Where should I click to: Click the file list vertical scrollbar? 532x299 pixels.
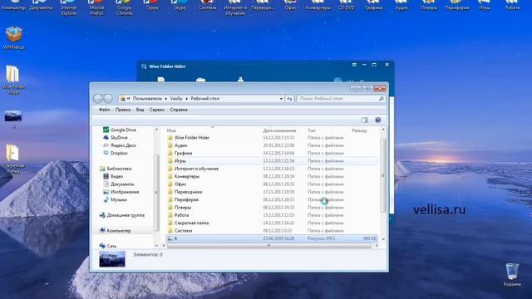383,175
